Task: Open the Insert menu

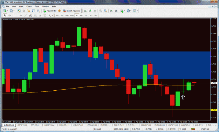Action: [21, 6]
